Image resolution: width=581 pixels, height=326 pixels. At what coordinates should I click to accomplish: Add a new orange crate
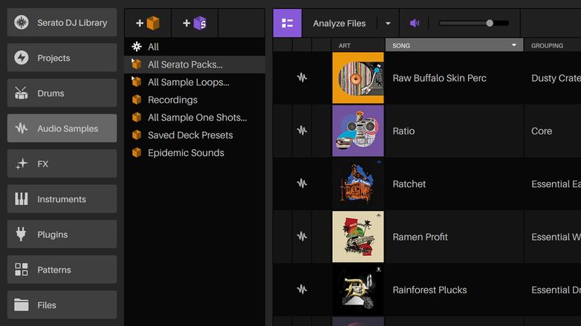[148, 23]
